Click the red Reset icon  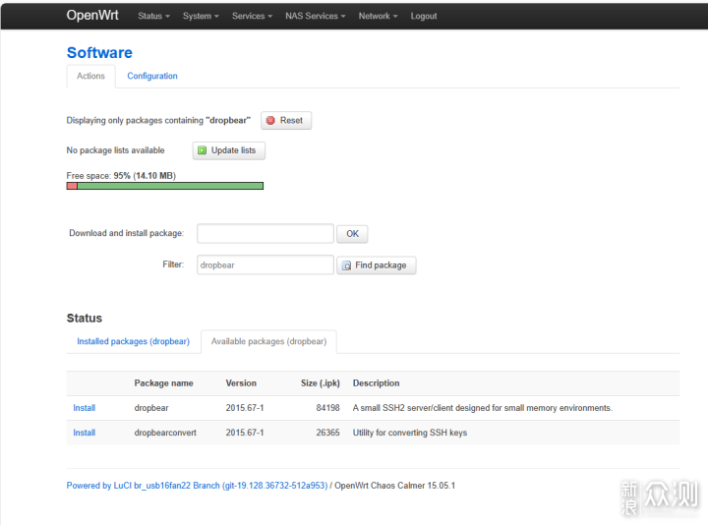point(270,121)
